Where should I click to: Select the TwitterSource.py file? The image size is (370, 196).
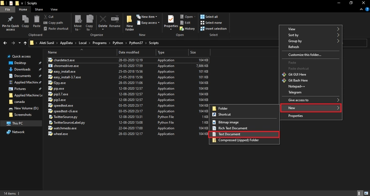128,117
